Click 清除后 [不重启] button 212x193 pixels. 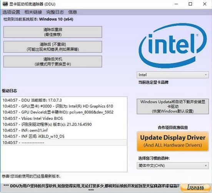click(53, 47)
